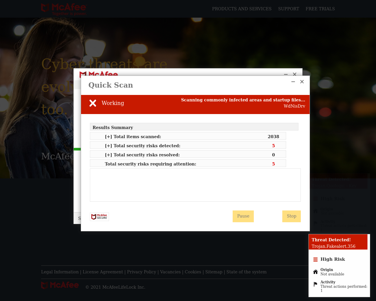Click the McAfee logo in footer
This screenshot has height=301, width=376.
click(x=60, y=285)
